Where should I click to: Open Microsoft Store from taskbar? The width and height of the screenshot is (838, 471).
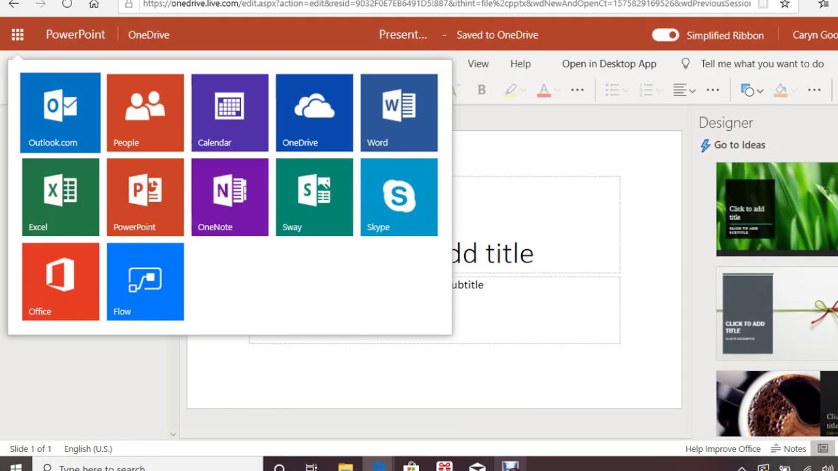coord(411,467)
